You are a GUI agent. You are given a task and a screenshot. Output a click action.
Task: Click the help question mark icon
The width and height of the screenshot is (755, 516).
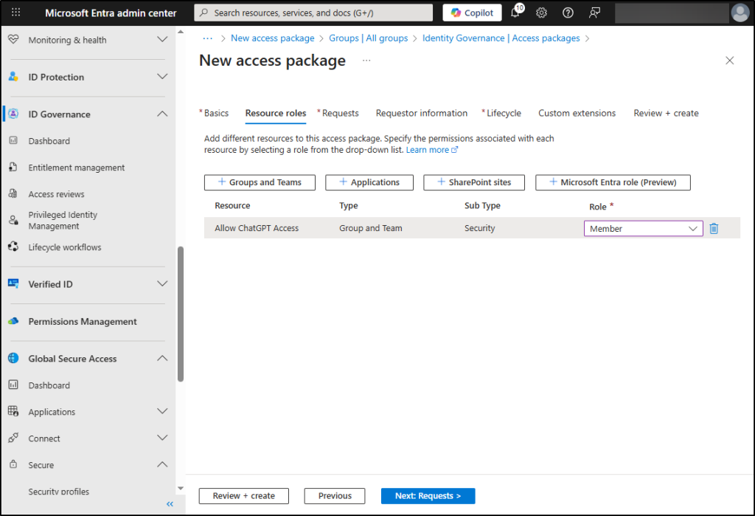pyautogui.click(x=568, y=13)
